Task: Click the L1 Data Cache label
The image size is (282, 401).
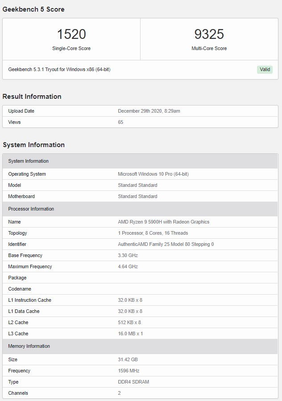Action: pyautogui.click(x=24, y=311)
